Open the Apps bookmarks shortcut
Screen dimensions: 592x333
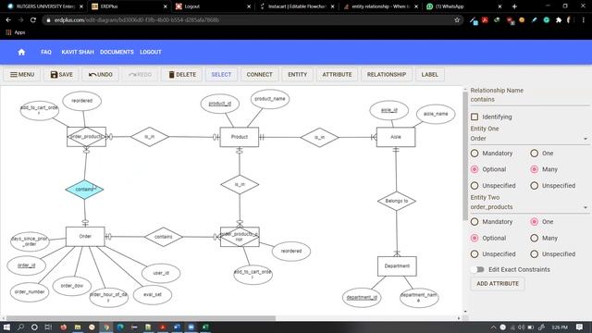[x=16, y=32]
